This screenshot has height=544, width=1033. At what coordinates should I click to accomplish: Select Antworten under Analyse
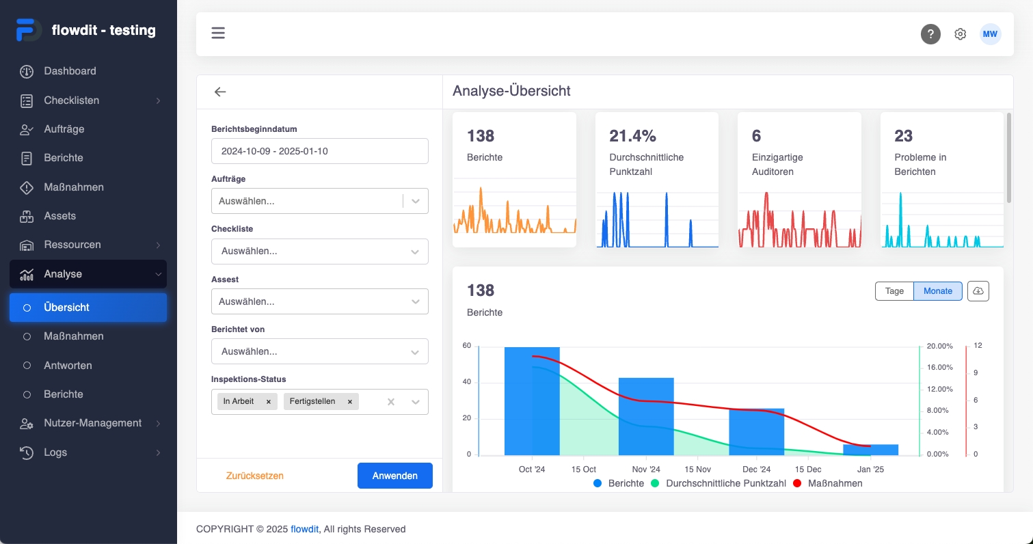(x=88, y=366)
